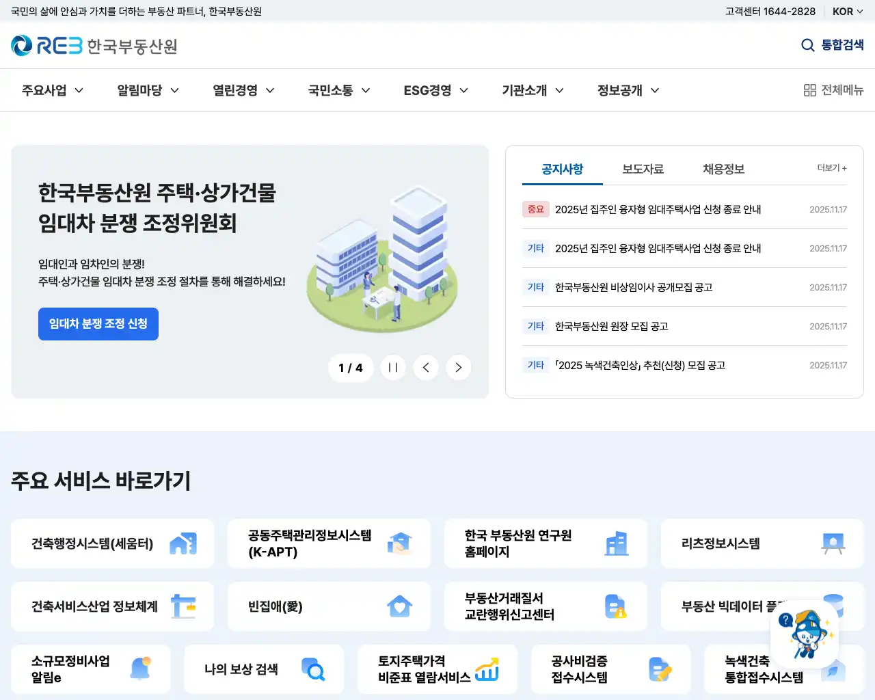Click the 나의 보상 검색 magnifier icon

pos(314,669)
